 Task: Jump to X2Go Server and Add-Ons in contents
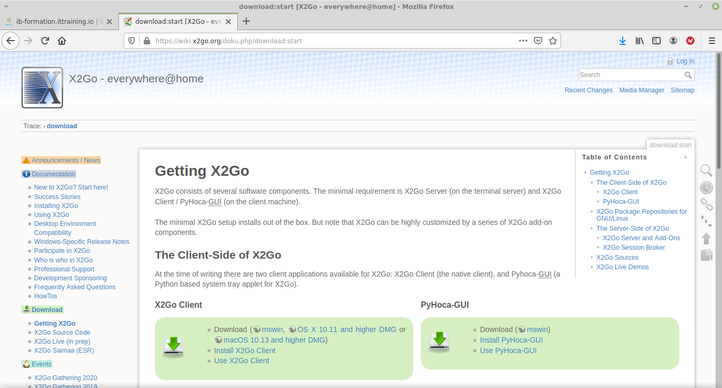[x=641, y=238]
